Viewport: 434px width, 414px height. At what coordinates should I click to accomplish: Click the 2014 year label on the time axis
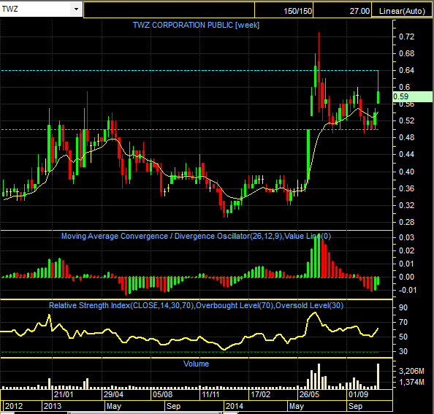tap(234, 406)
